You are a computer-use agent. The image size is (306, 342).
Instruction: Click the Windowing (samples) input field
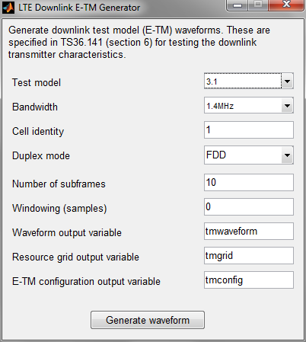(249, 206)
